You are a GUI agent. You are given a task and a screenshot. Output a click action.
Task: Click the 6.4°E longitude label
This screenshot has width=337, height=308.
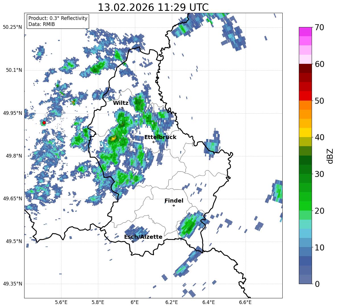coord(208,302)
